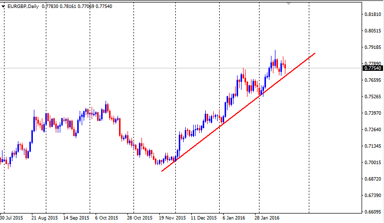Viewport: 384px width, 223px height.
Task: Click the 0.75265 price axis label
Action: [373, 97]
